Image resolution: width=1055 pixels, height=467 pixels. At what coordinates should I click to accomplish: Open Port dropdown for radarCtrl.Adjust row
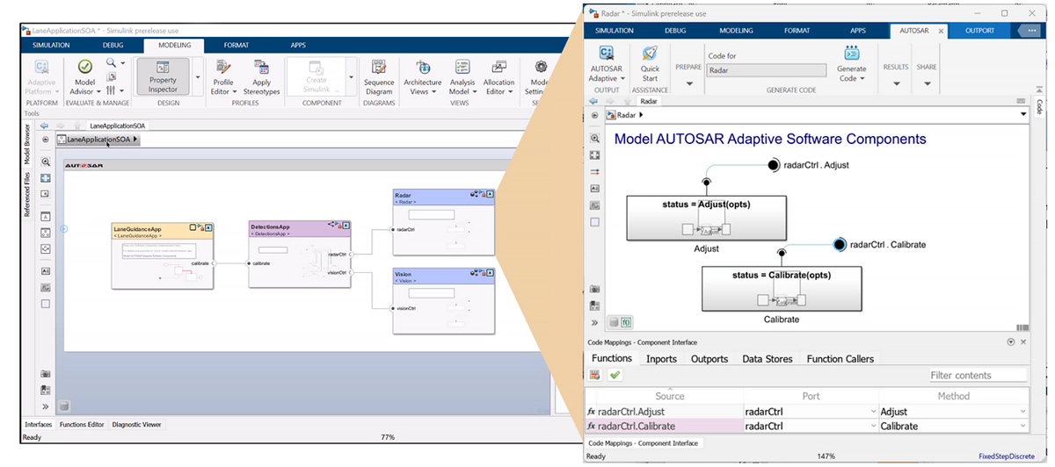(872, 412)
